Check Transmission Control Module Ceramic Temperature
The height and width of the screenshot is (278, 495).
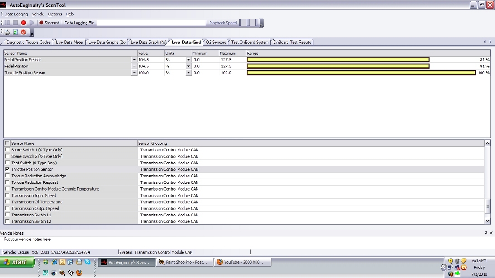point(7,189)
